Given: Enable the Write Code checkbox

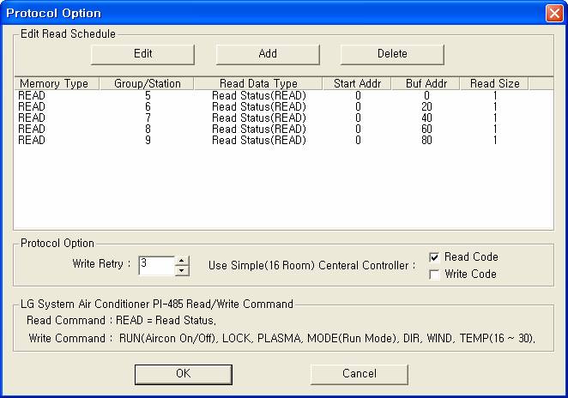Looking at the screenshot, I should pos(434,274).
